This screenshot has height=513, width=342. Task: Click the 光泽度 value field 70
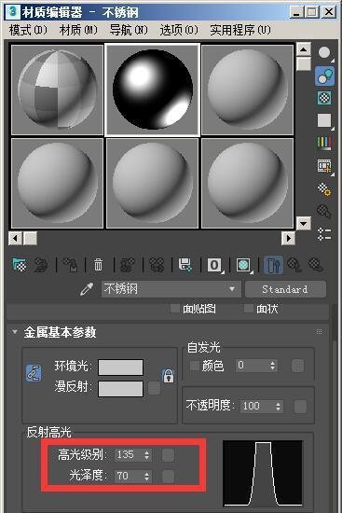(129, 476)
